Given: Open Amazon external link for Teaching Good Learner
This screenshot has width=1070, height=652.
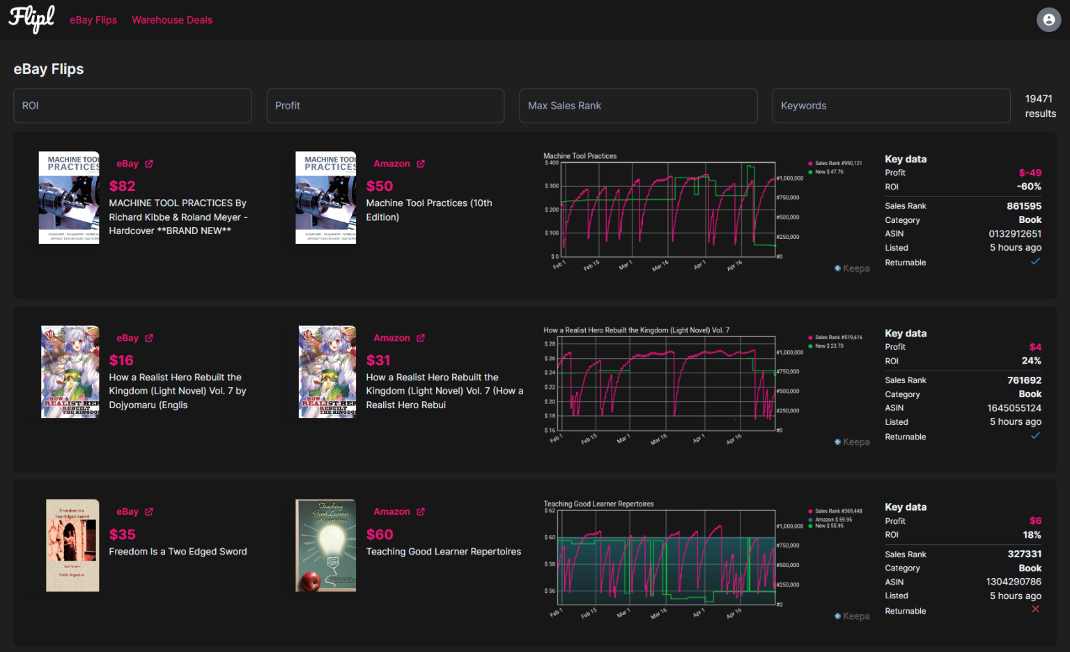Looking at the screenshot, I should pos(421,511).
